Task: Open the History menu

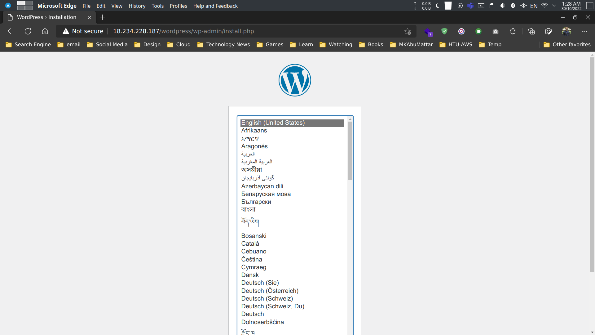Action: [137, 6]
